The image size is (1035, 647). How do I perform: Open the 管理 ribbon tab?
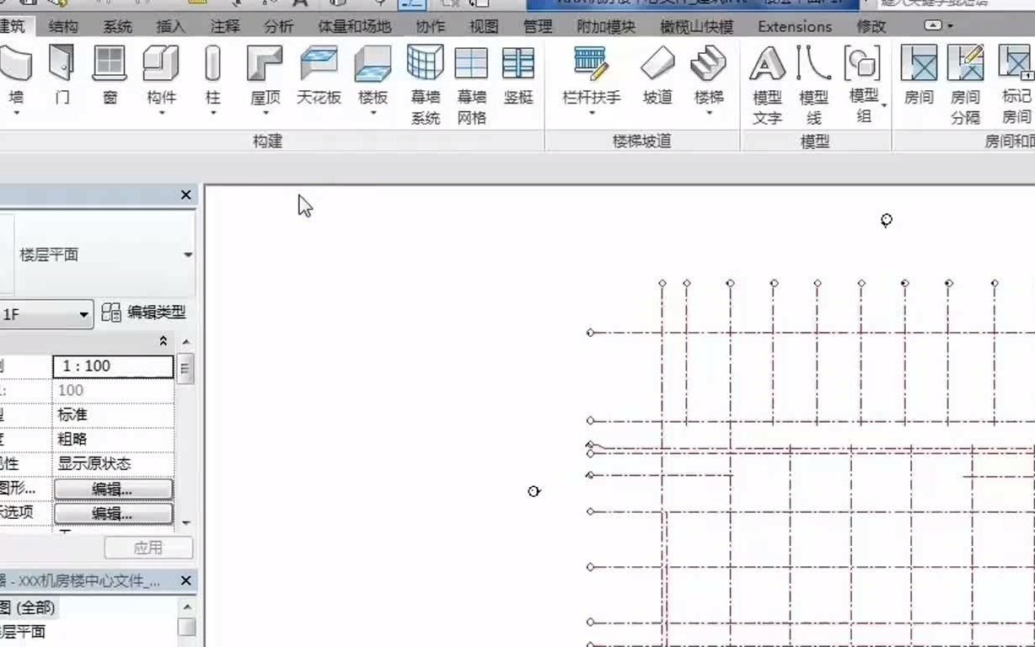tap(537, 26)
